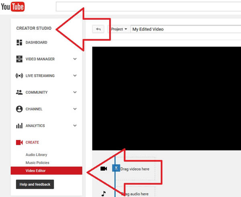Expand the Channel chevron
The height and width of the screenshot is (197, 241).
click(75, 109)
